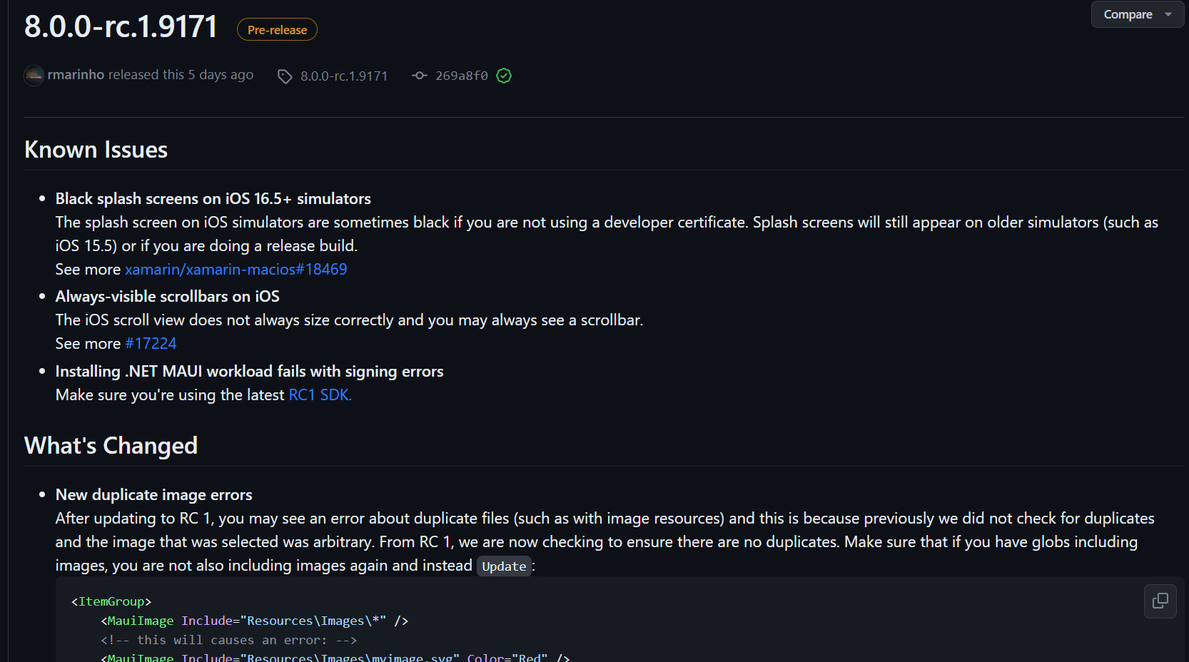Click the commit icon beside 269a8f0

tap(420, 76)
